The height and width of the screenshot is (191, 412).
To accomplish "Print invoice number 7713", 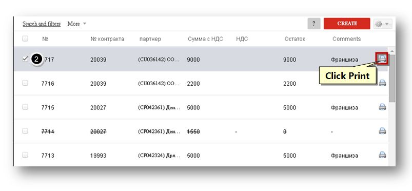I will (382, 155).
